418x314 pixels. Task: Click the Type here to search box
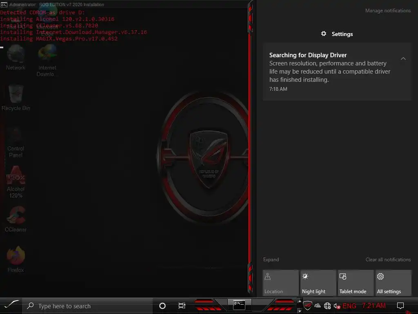[87, 306]
